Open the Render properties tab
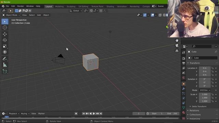Image resolution: width=219 pixels, height=123 pixels. pos(183,58)
